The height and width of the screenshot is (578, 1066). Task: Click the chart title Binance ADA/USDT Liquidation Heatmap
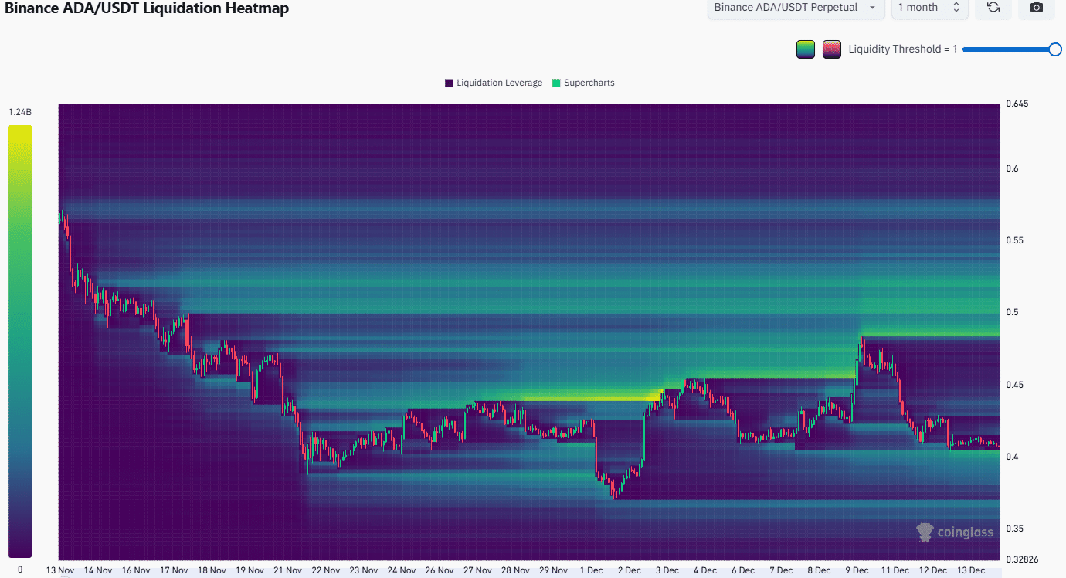click(145, 8)
